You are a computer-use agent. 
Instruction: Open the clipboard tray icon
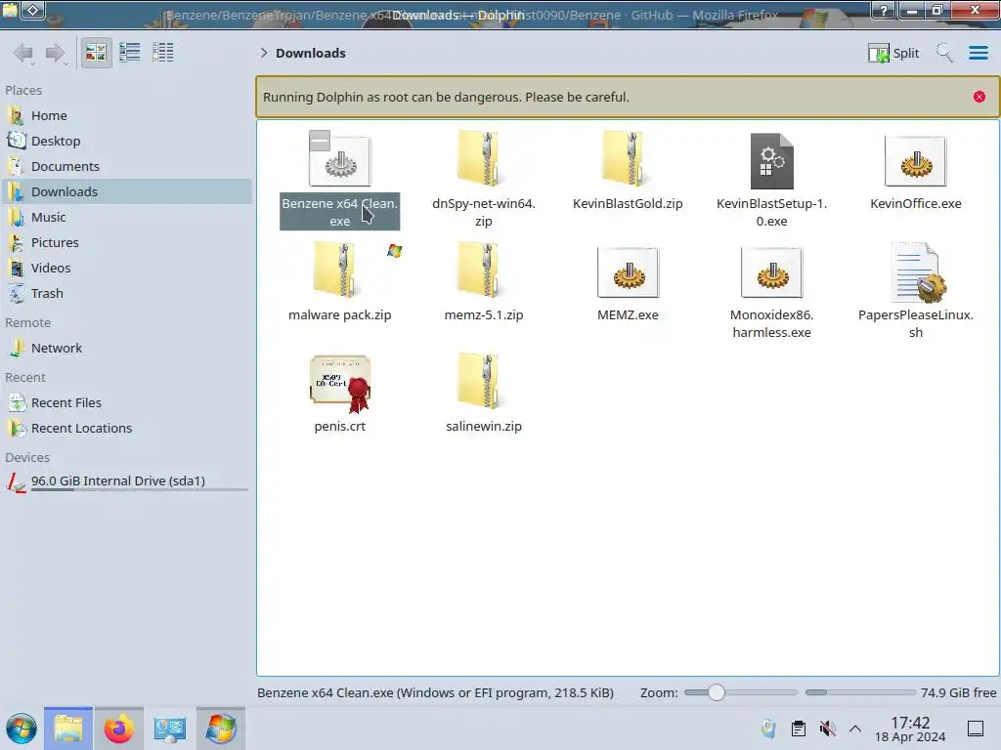click(798, 729)
